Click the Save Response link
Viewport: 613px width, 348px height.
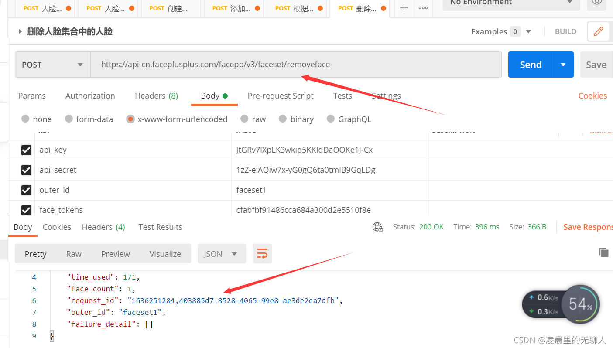coord(588,227)
